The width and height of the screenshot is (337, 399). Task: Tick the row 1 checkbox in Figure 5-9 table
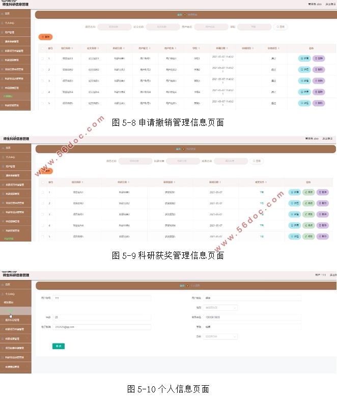pos(43,193)
